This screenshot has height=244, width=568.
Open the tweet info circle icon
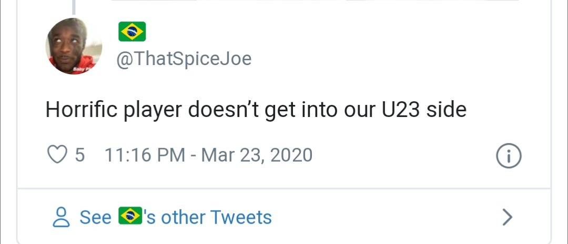pos(508,156)
